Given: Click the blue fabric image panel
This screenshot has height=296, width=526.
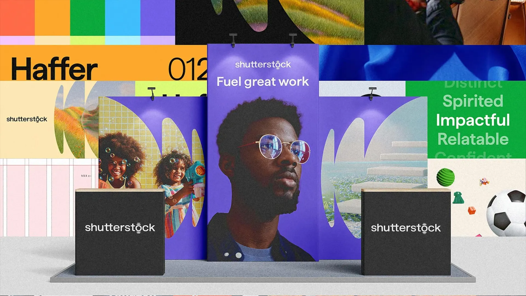Looking at the screenshot, I should coord(422,63).
